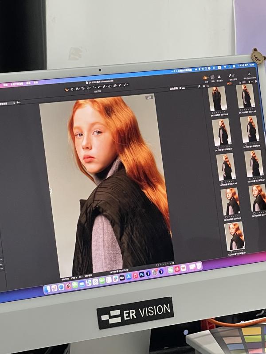
Task: Click the 适合屏幕 fit-to-screen label
Action: point(174,89)
